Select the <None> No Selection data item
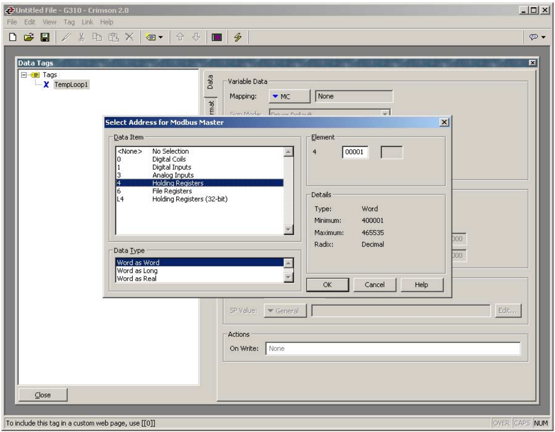555x432 pixels. 200,151
